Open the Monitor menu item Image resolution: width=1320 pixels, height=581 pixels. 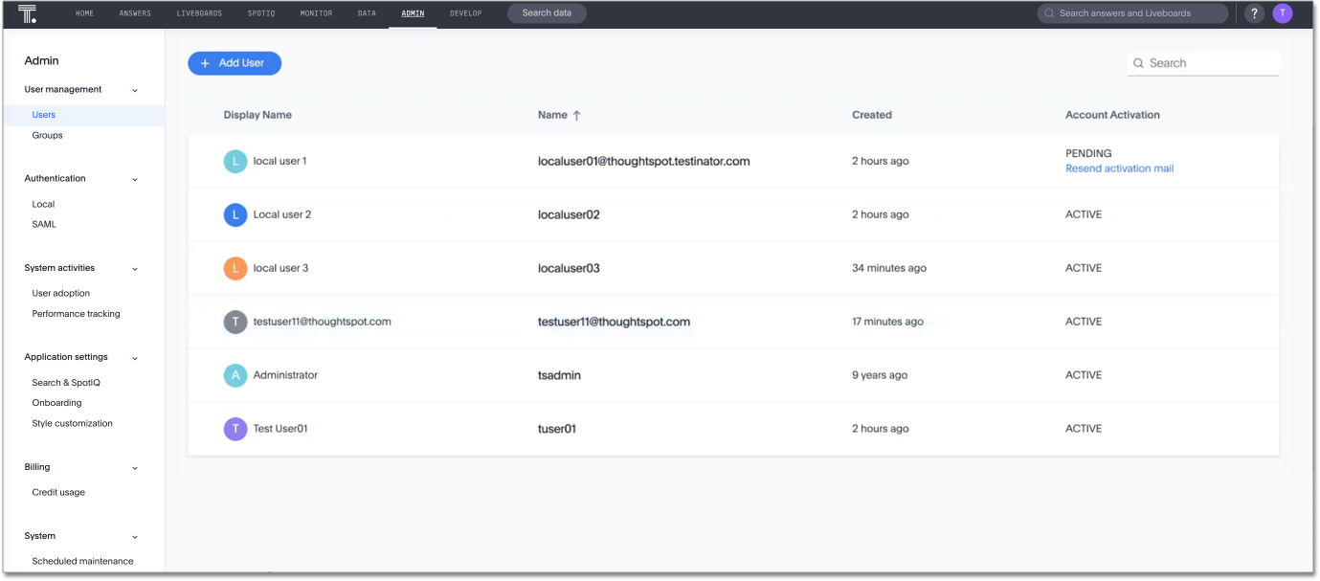pyautogui.click(x=317, y=13)
